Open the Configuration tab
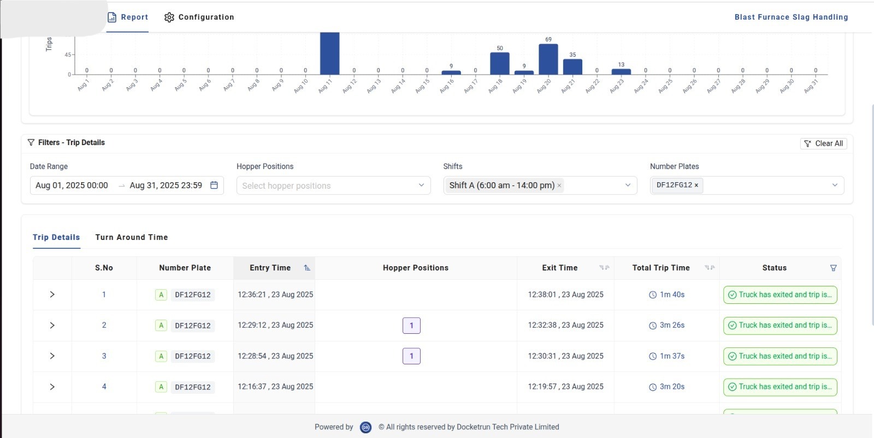The width and height of the screenshot is (874, 438). (199, 17)
